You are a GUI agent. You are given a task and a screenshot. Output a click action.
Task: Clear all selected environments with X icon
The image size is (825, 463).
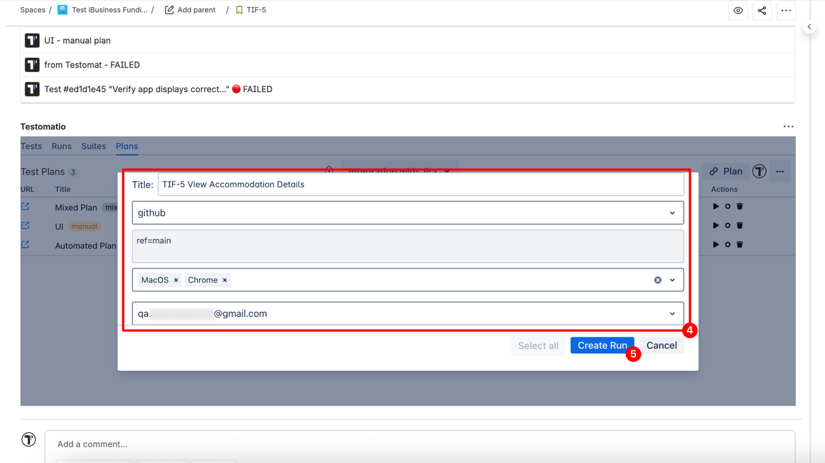657,280
